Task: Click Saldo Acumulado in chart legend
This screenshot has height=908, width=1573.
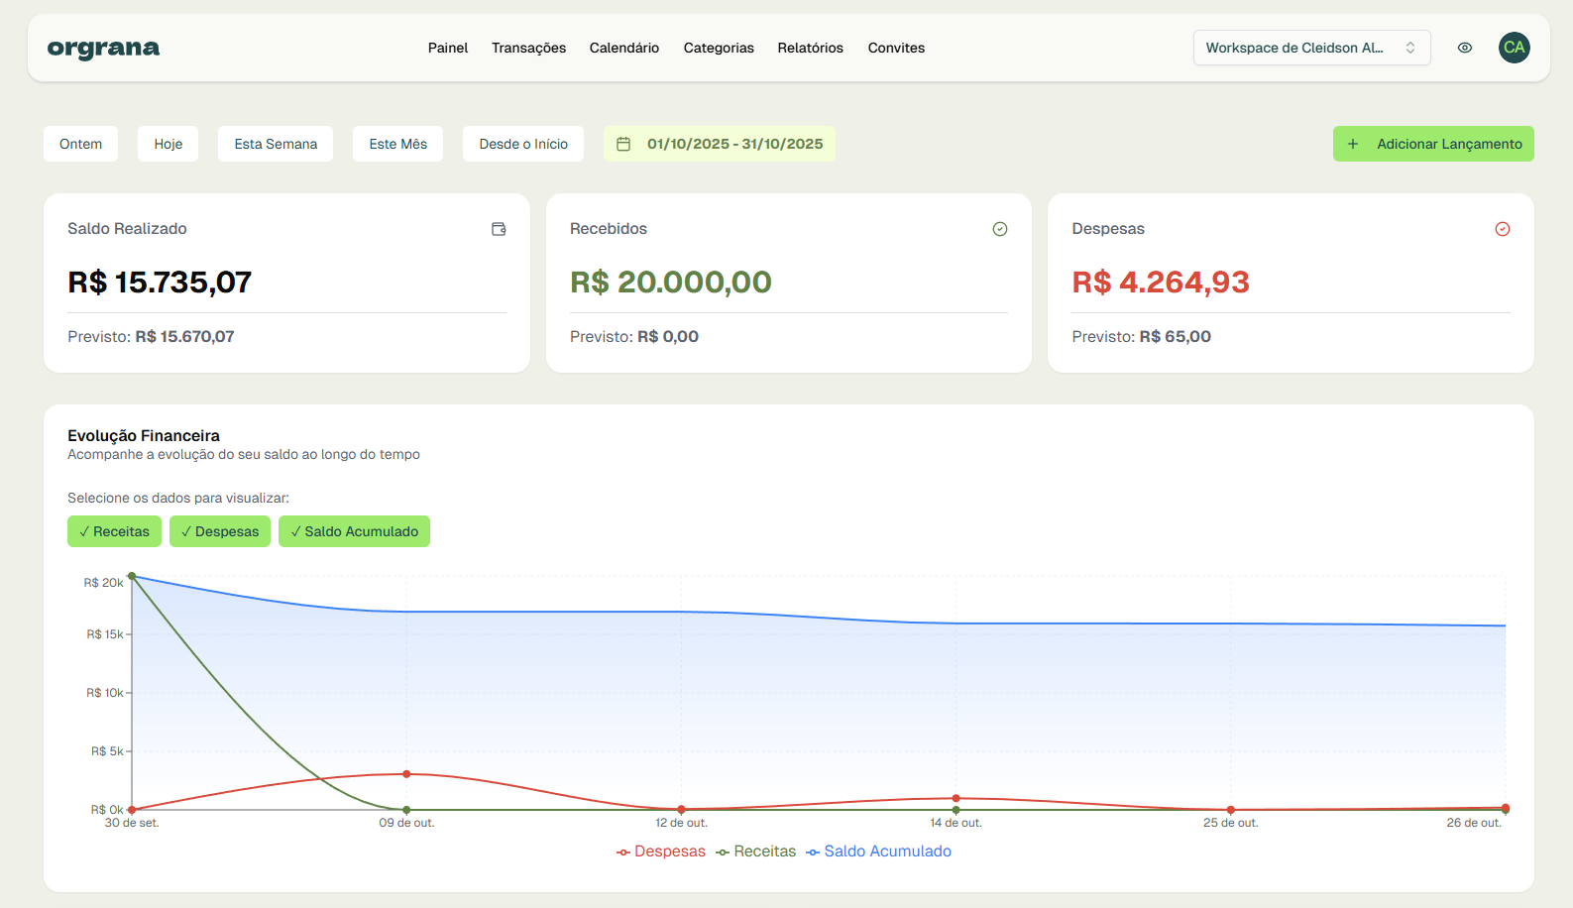Action: (x=878, y=851)
